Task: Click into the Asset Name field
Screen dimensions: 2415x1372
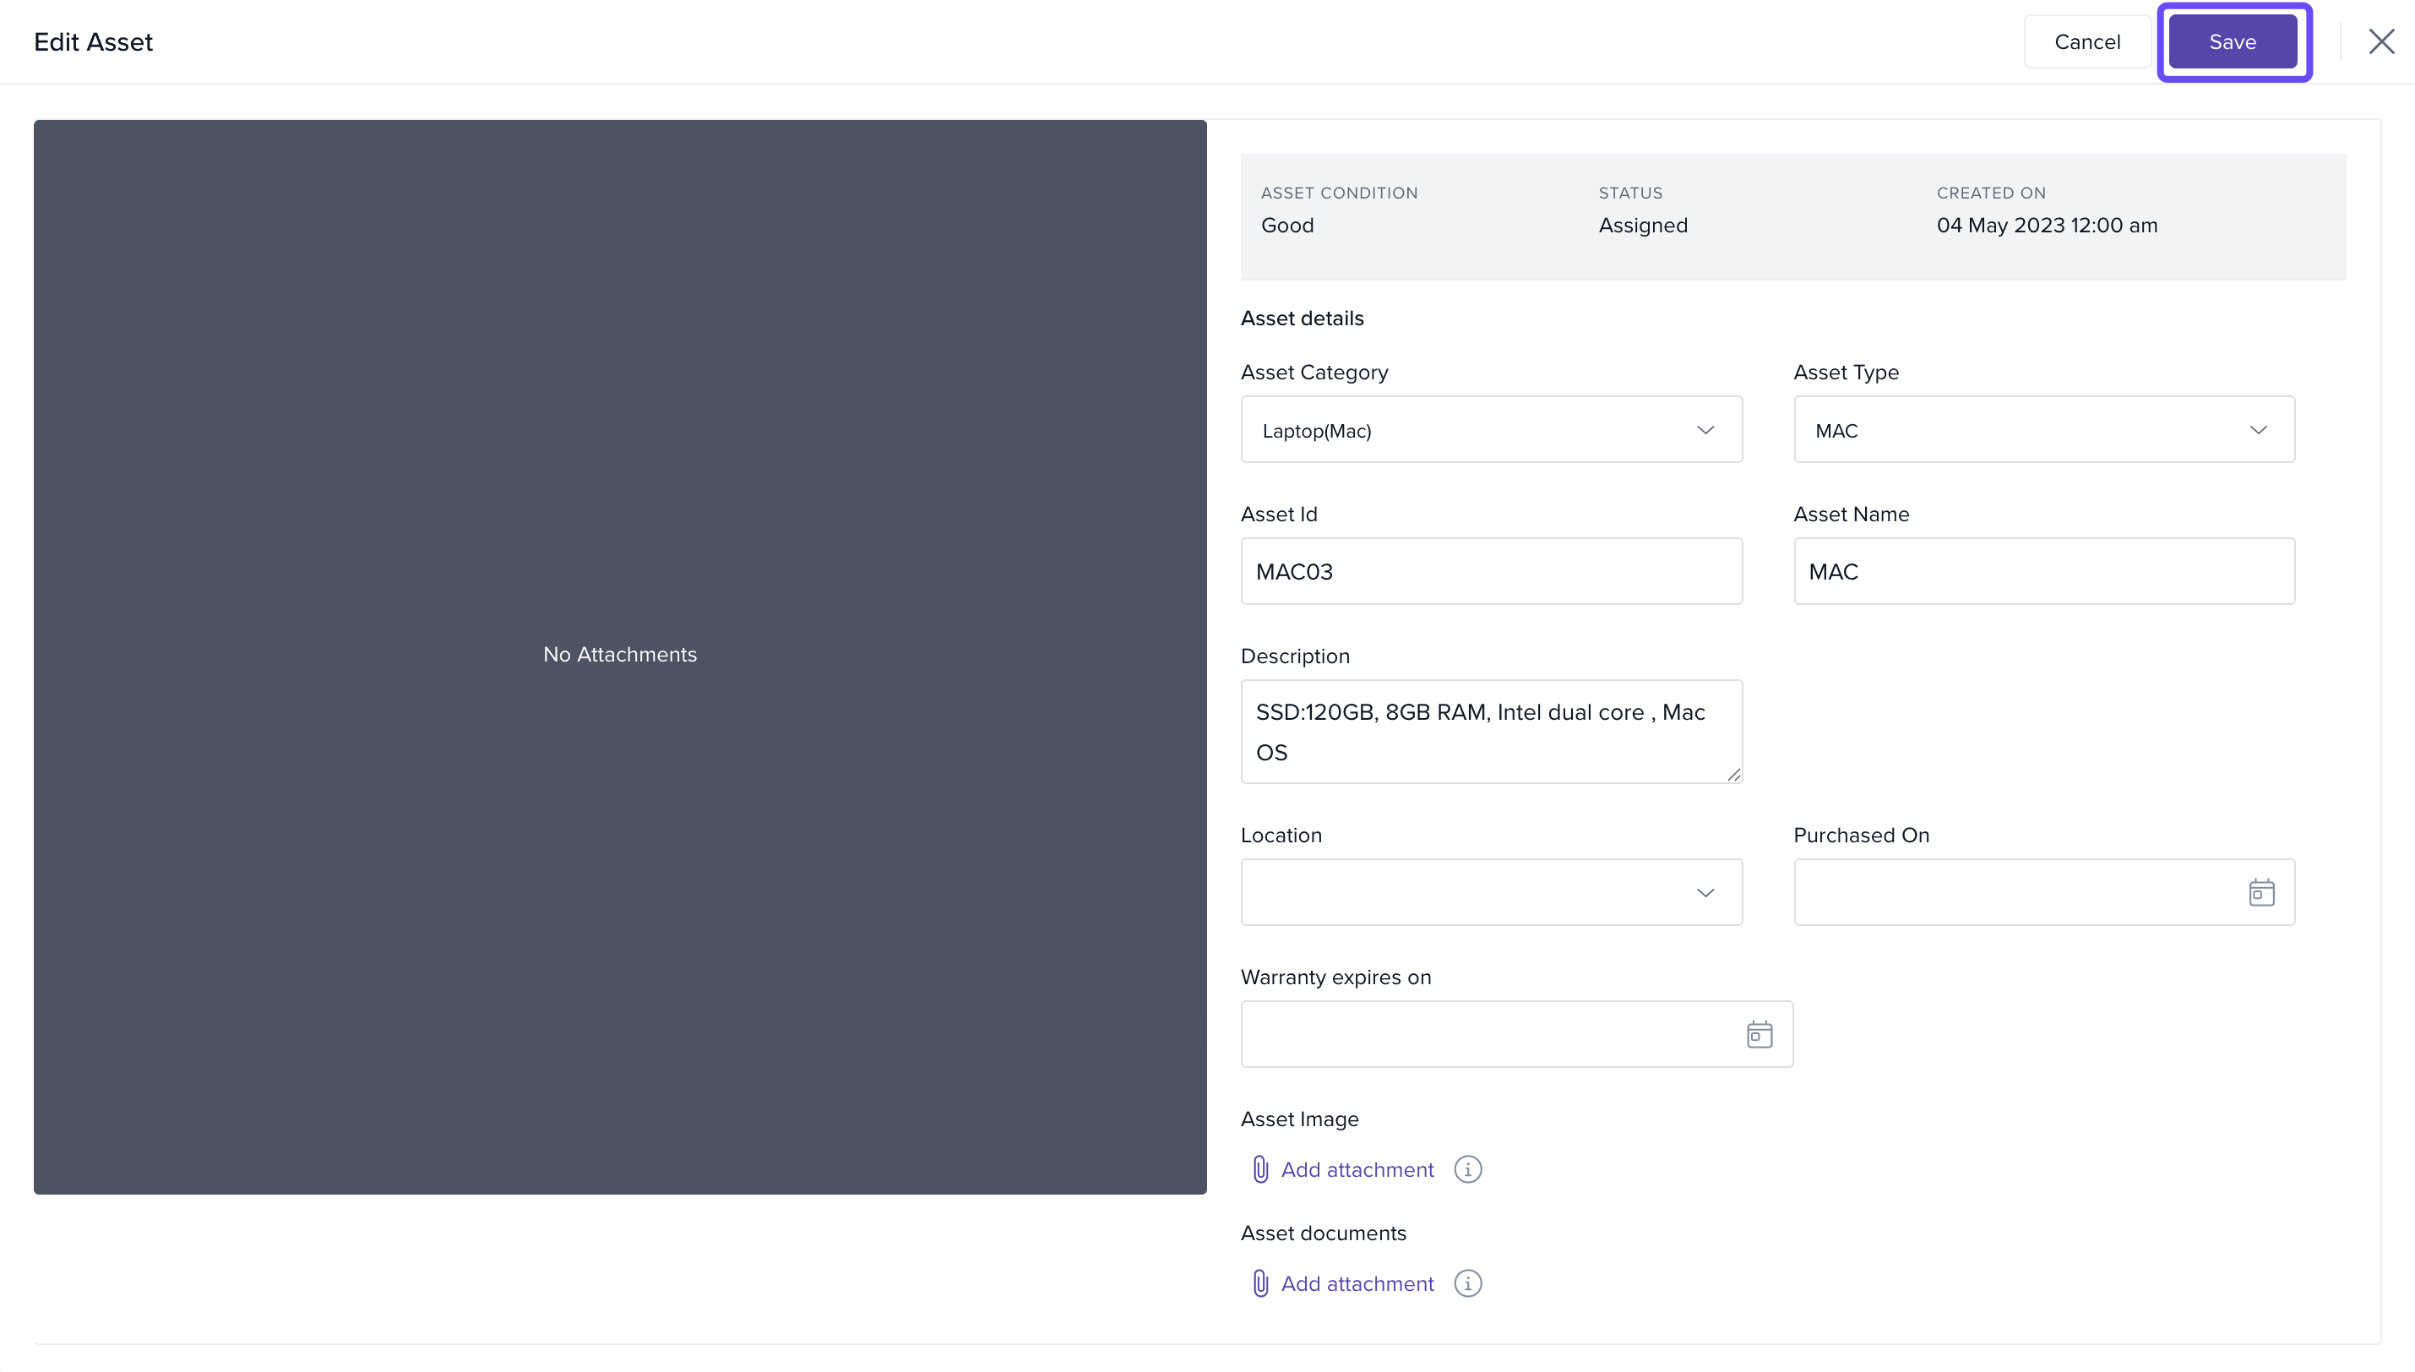Action: click(2043, 571)
